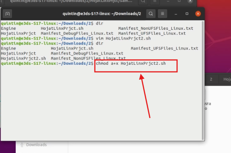Click Manifest_UFSFiles_Linux.txt in second dir listing
This screenshot has height=153, width=231.
point(164,48)
